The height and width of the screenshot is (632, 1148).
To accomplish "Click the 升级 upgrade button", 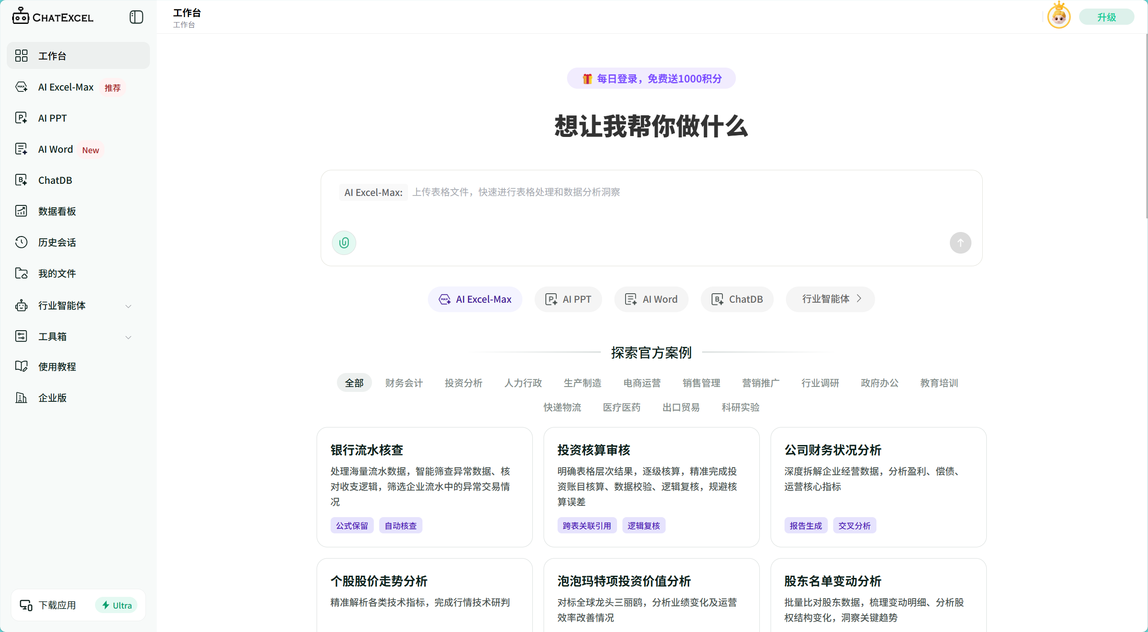I will point(1106,17).
